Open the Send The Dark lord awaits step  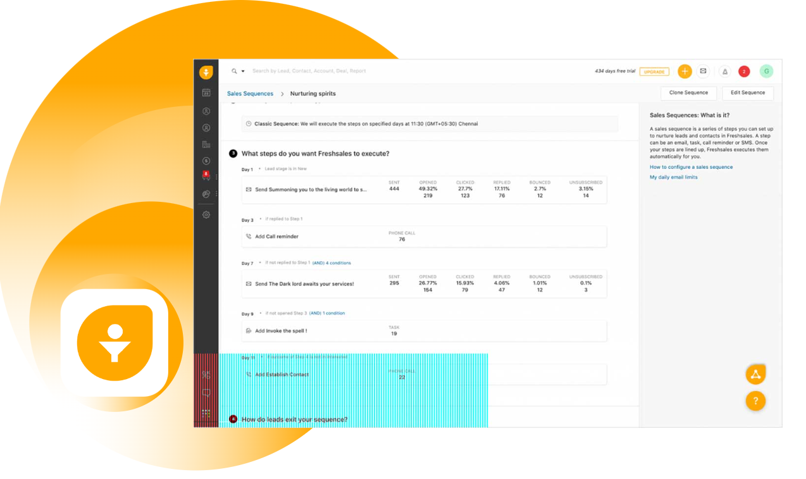click(424, 284)
